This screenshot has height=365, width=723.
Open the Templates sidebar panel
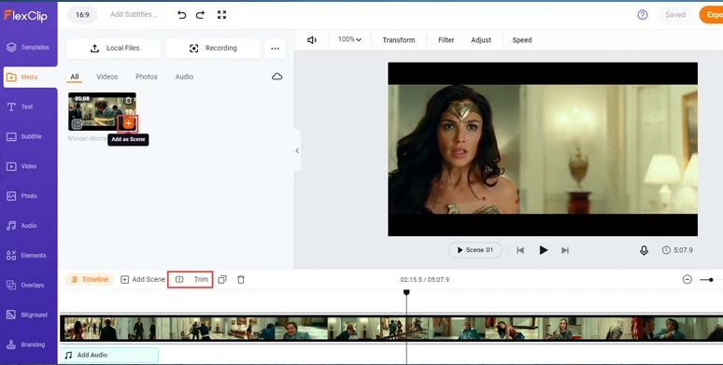pos(28,47)
